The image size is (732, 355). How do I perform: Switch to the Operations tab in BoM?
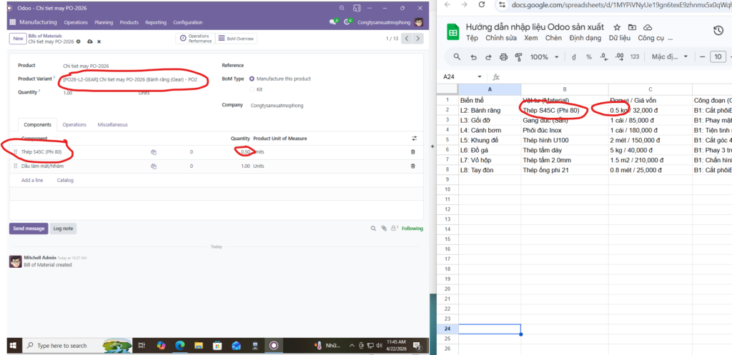click(74, 124)
